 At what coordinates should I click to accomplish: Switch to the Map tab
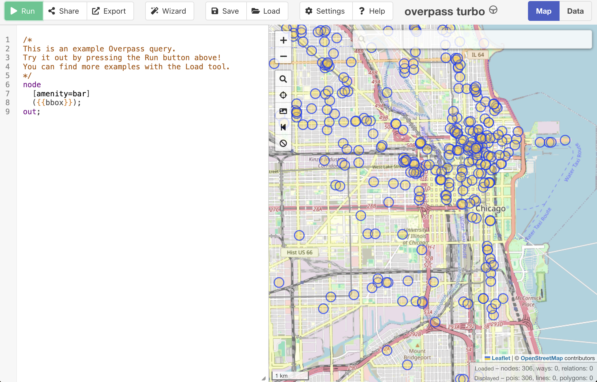tap(544, 11)
